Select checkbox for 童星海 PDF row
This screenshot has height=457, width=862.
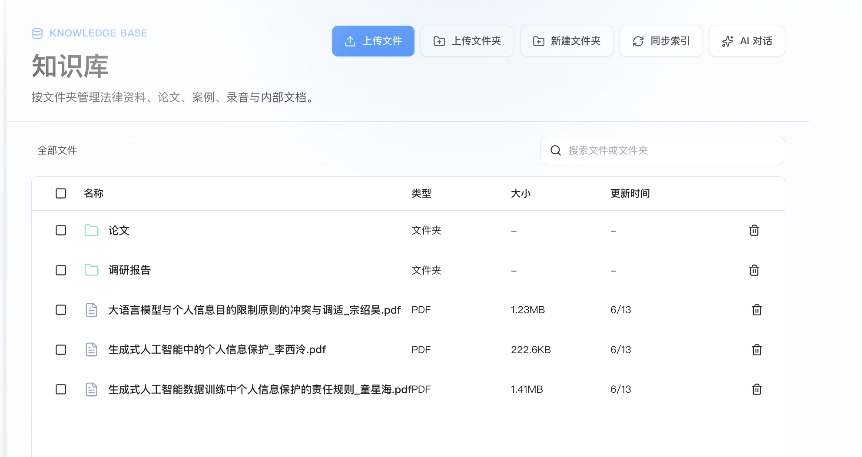pos(61,389)
